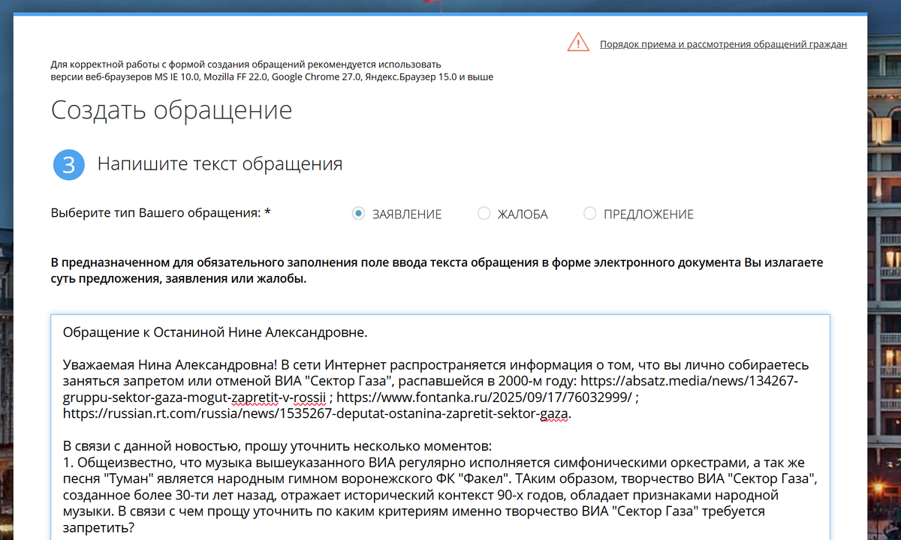Click the text Напишите текст обращения
The width and height of the screenshot is (901, 540).
pos(220,163)
